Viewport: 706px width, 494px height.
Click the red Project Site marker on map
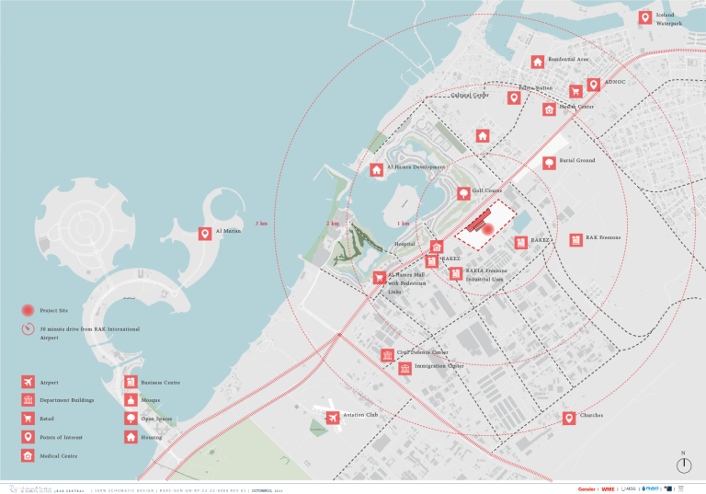click(488, 230)
